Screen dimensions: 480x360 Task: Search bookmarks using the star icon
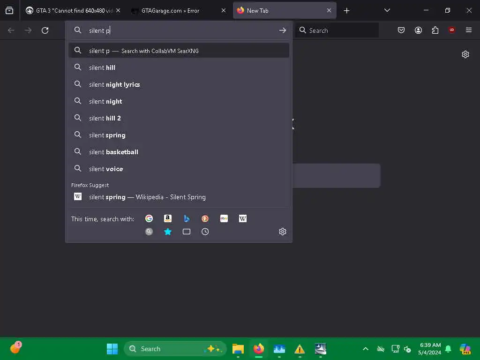[x=168, y=232]
